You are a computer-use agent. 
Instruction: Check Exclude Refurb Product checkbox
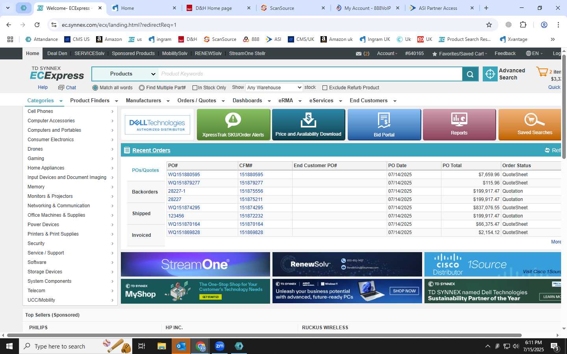(x=325, y=88)
